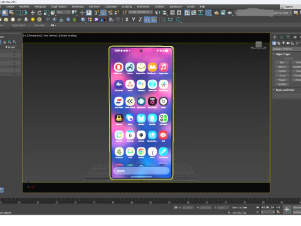Collapse the Object Type rollout
Viewport: 301px width, 226px height.
283,54
